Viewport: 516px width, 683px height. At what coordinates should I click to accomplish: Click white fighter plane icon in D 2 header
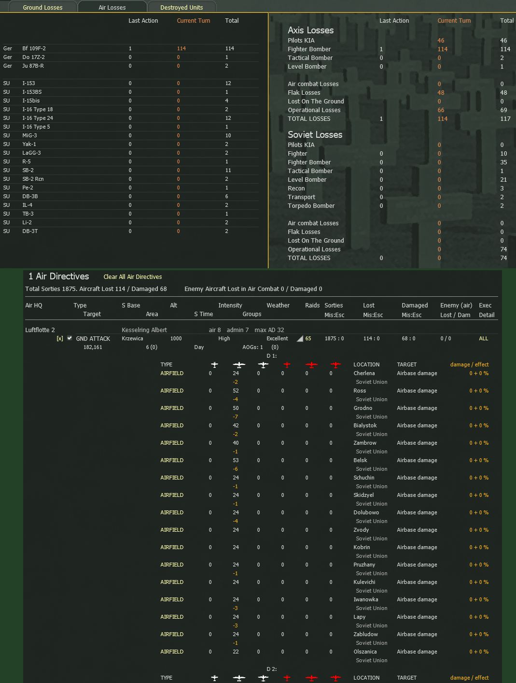(215, 678)
